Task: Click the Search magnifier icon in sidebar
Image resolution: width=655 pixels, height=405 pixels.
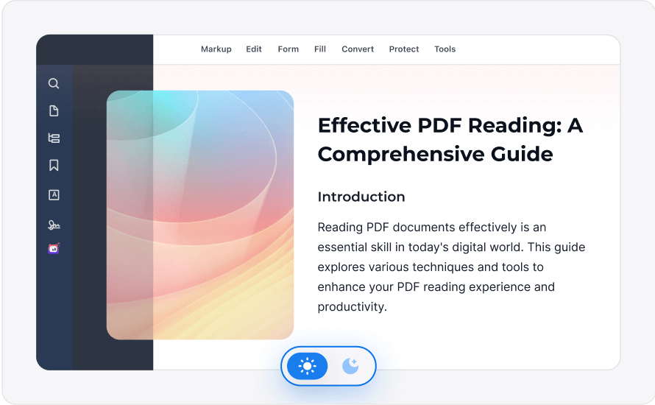Action: pos(54,84)
